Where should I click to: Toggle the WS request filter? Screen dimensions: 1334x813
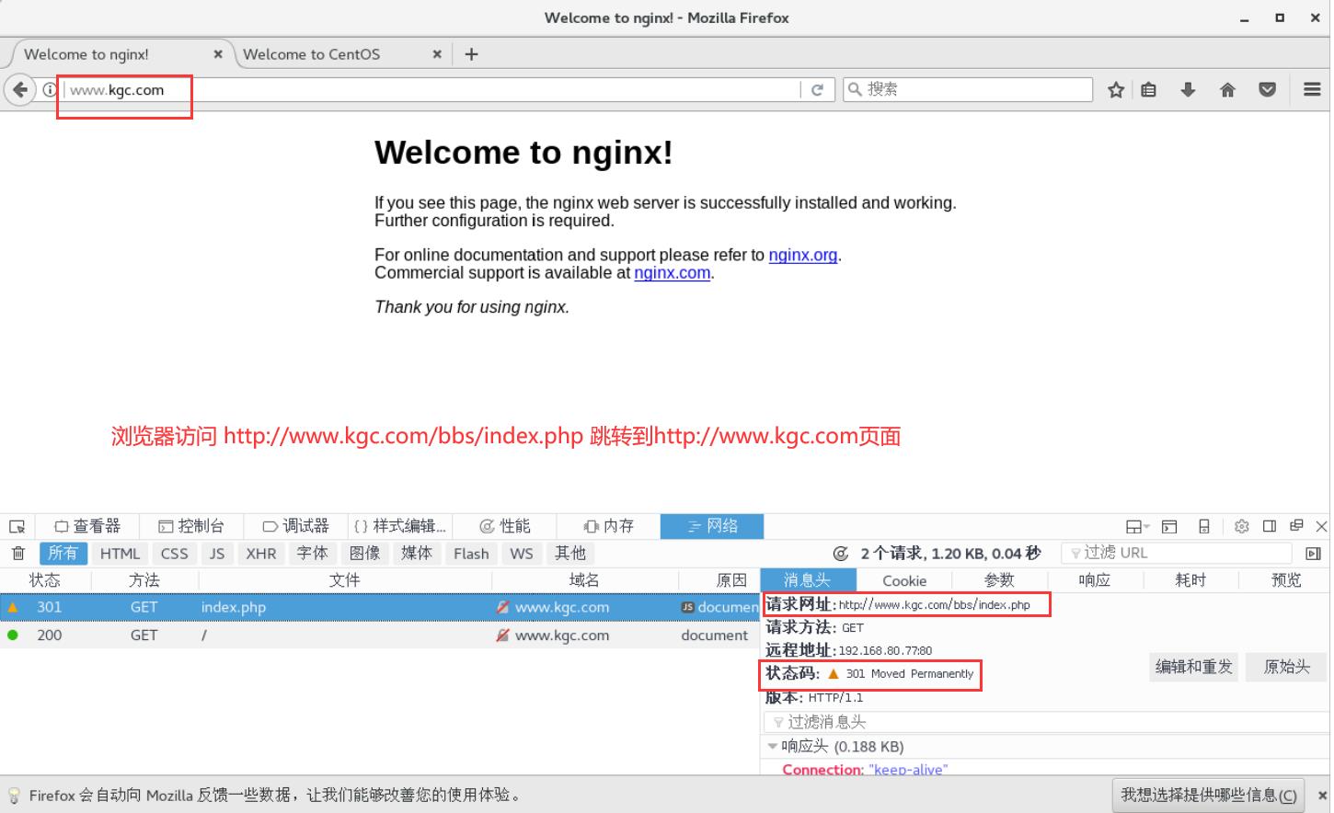[522, 553]
